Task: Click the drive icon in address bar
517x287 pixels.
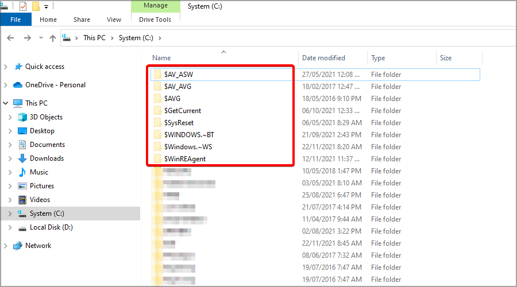Action: 66,38
